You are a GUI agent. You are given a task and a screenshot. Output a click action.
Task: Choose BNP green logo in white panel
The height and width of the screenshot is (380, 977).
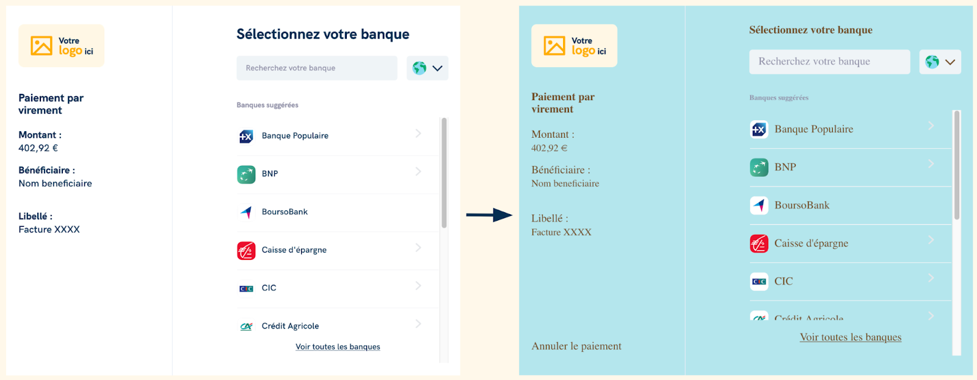[x=246, y=174]
